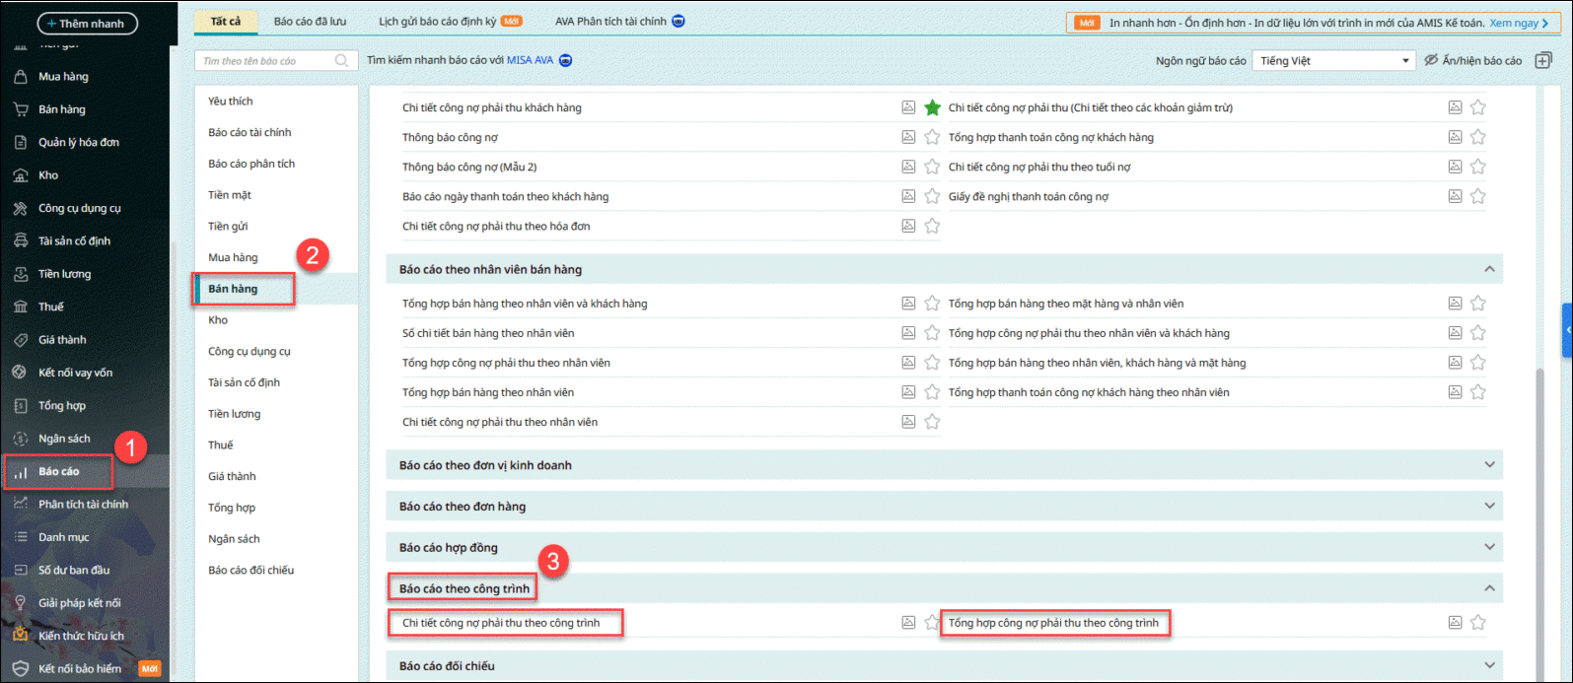
Task: Unfavorite the green star for Chi tiết công nợ phải thu khách hàng
Action: [932, 107]
